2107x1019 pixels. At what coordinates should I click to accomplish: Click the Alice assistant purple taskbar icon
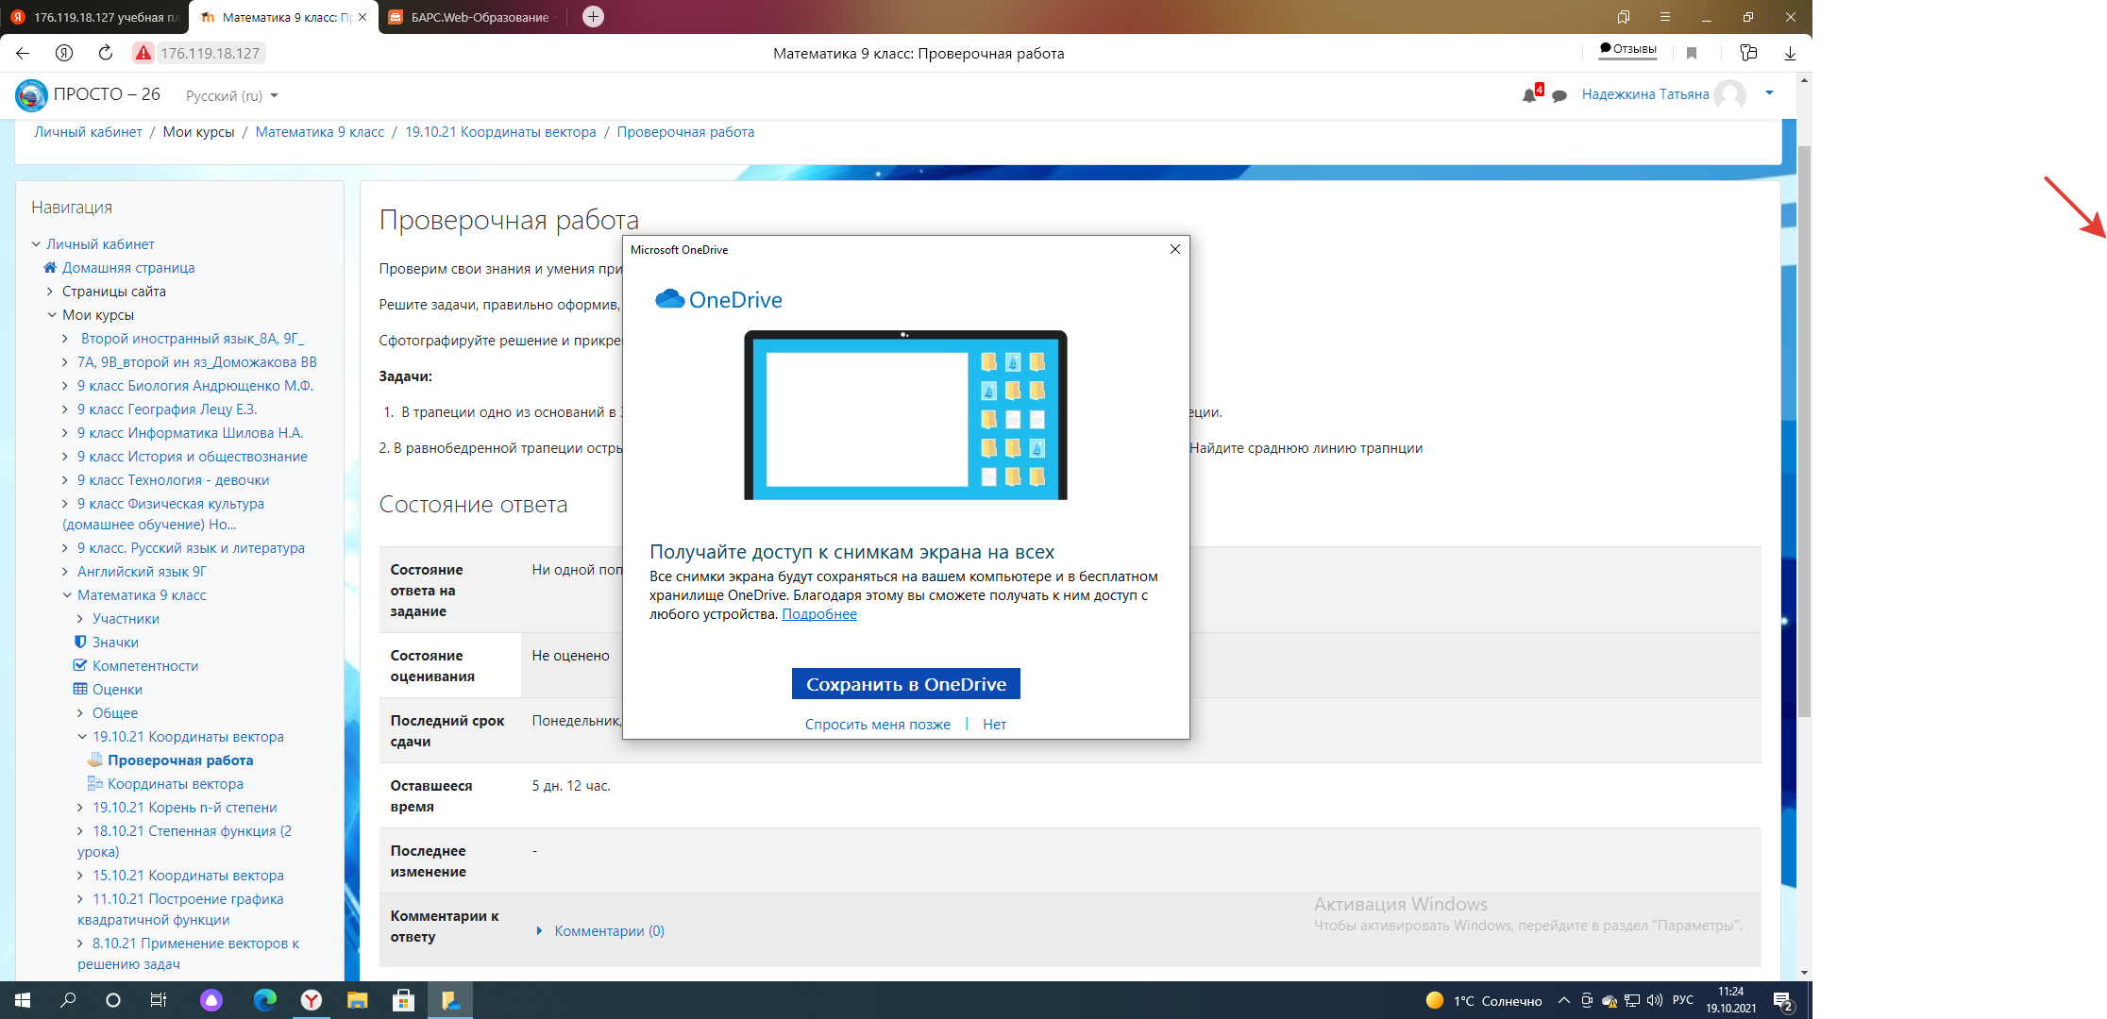(x=211, y=1000)
